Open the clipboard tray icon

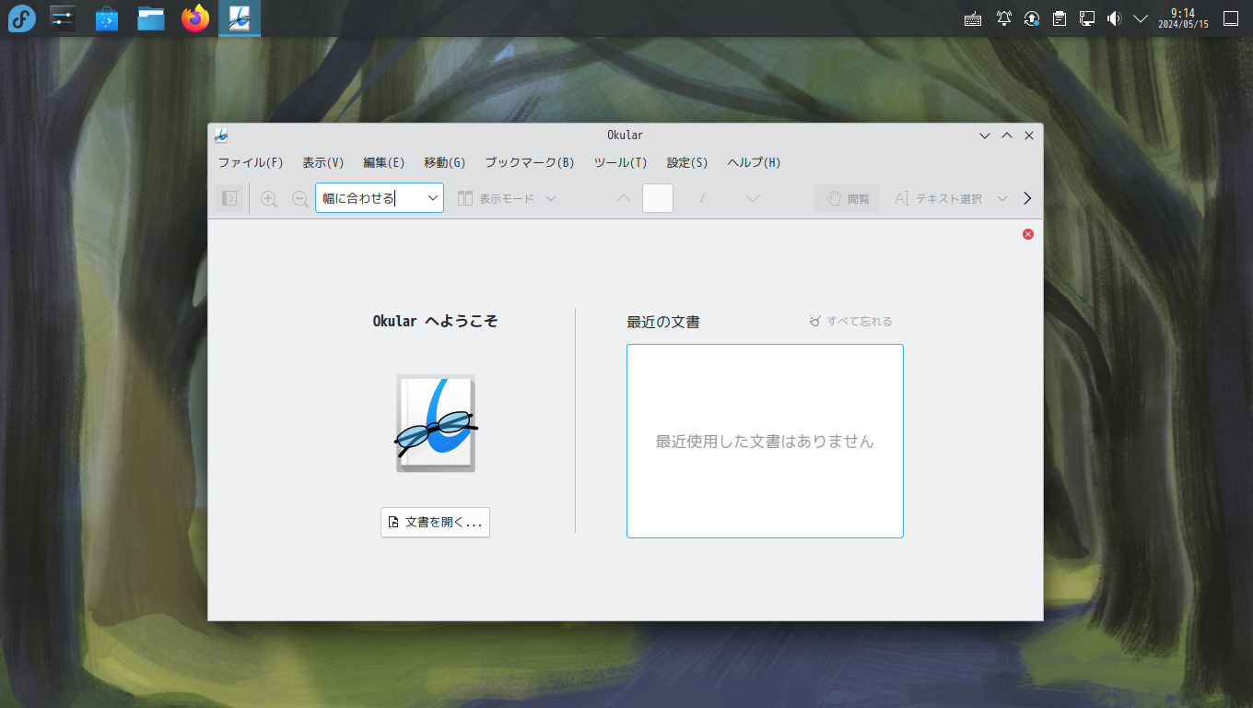coord(1060,18)
